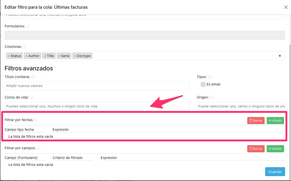The width and height of the screenshot is (291, 181).
Task: Remove the Doctype column tag
Action: (x=75, y=56)
